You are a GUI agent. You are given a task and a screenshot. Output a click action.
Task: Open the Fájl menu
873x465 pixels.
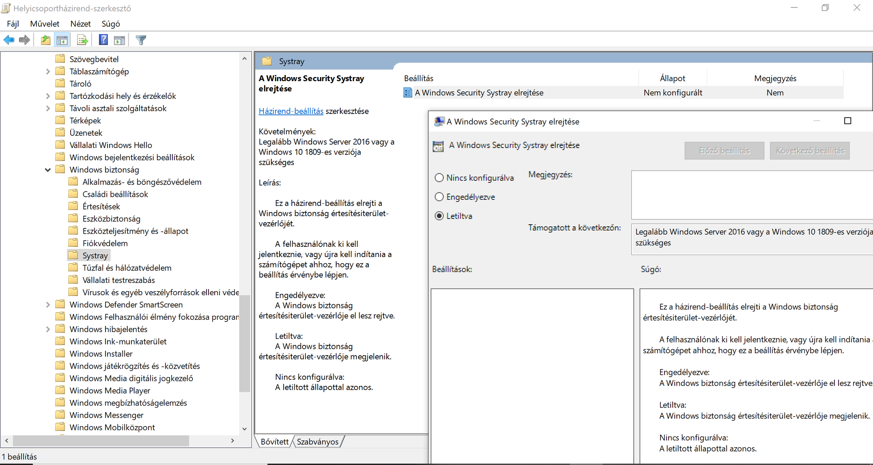pyautogui.click(x=13, y=24)
